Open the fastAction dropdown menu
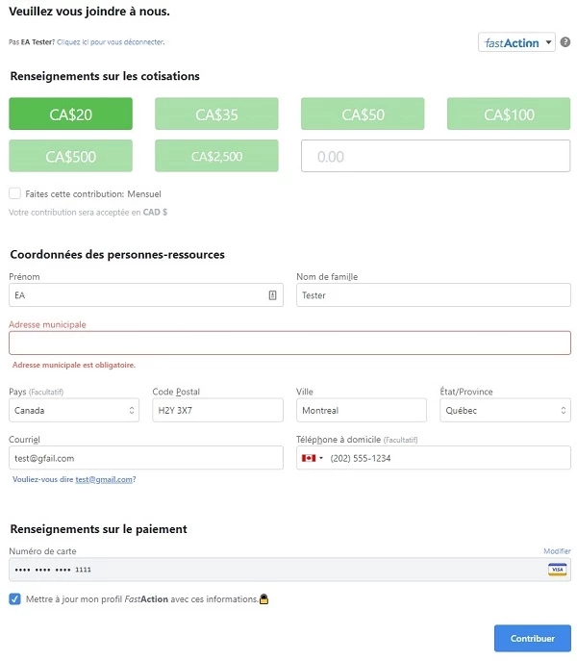This screenshot has height=661, width=577. [516, 42]
